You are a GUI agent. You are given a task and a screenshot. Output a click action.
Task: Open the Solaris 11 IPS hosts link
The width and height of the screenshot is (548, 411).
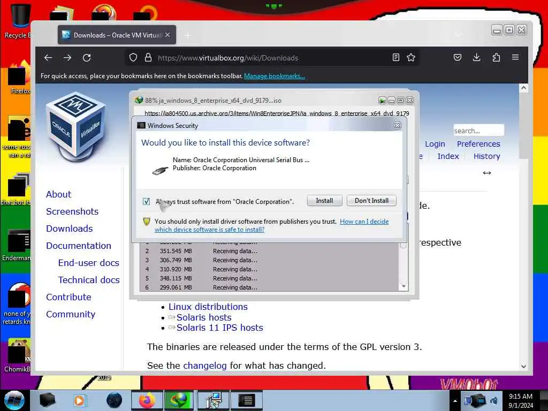tap(219, 328)
